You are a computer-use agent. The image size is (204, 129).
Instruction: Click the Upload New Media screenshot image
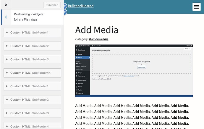coord(134,71)
